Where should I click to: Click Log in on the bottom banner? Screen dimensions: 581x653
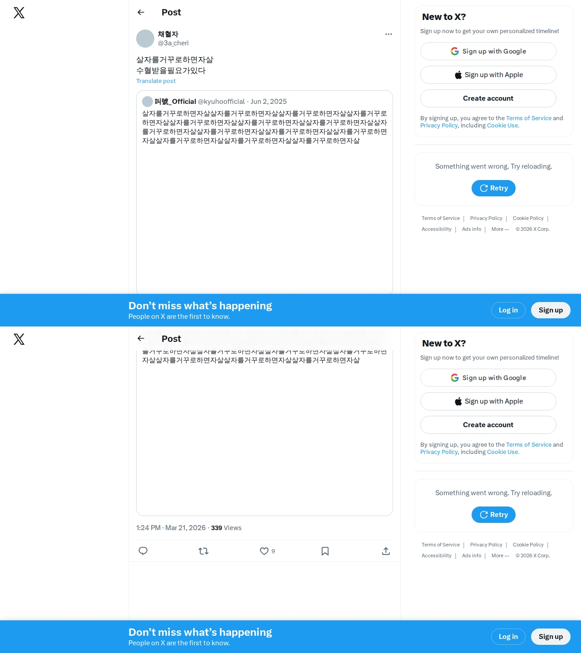508,637
